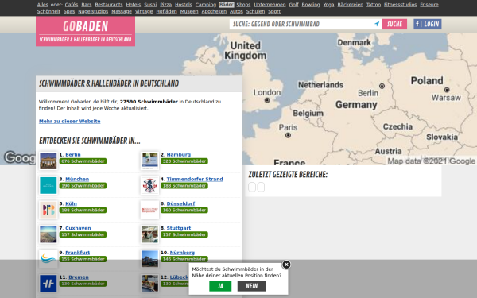Screen dimensions: 477x298
Task: Select the Golf category
Action: pyautogui.click(x=294, y=5)
